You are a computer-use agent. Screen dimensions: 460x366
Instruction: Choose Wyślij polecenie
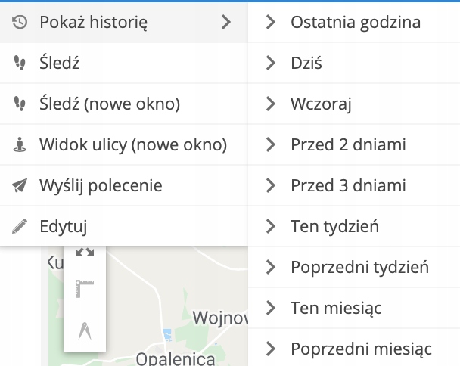[124, 185]
